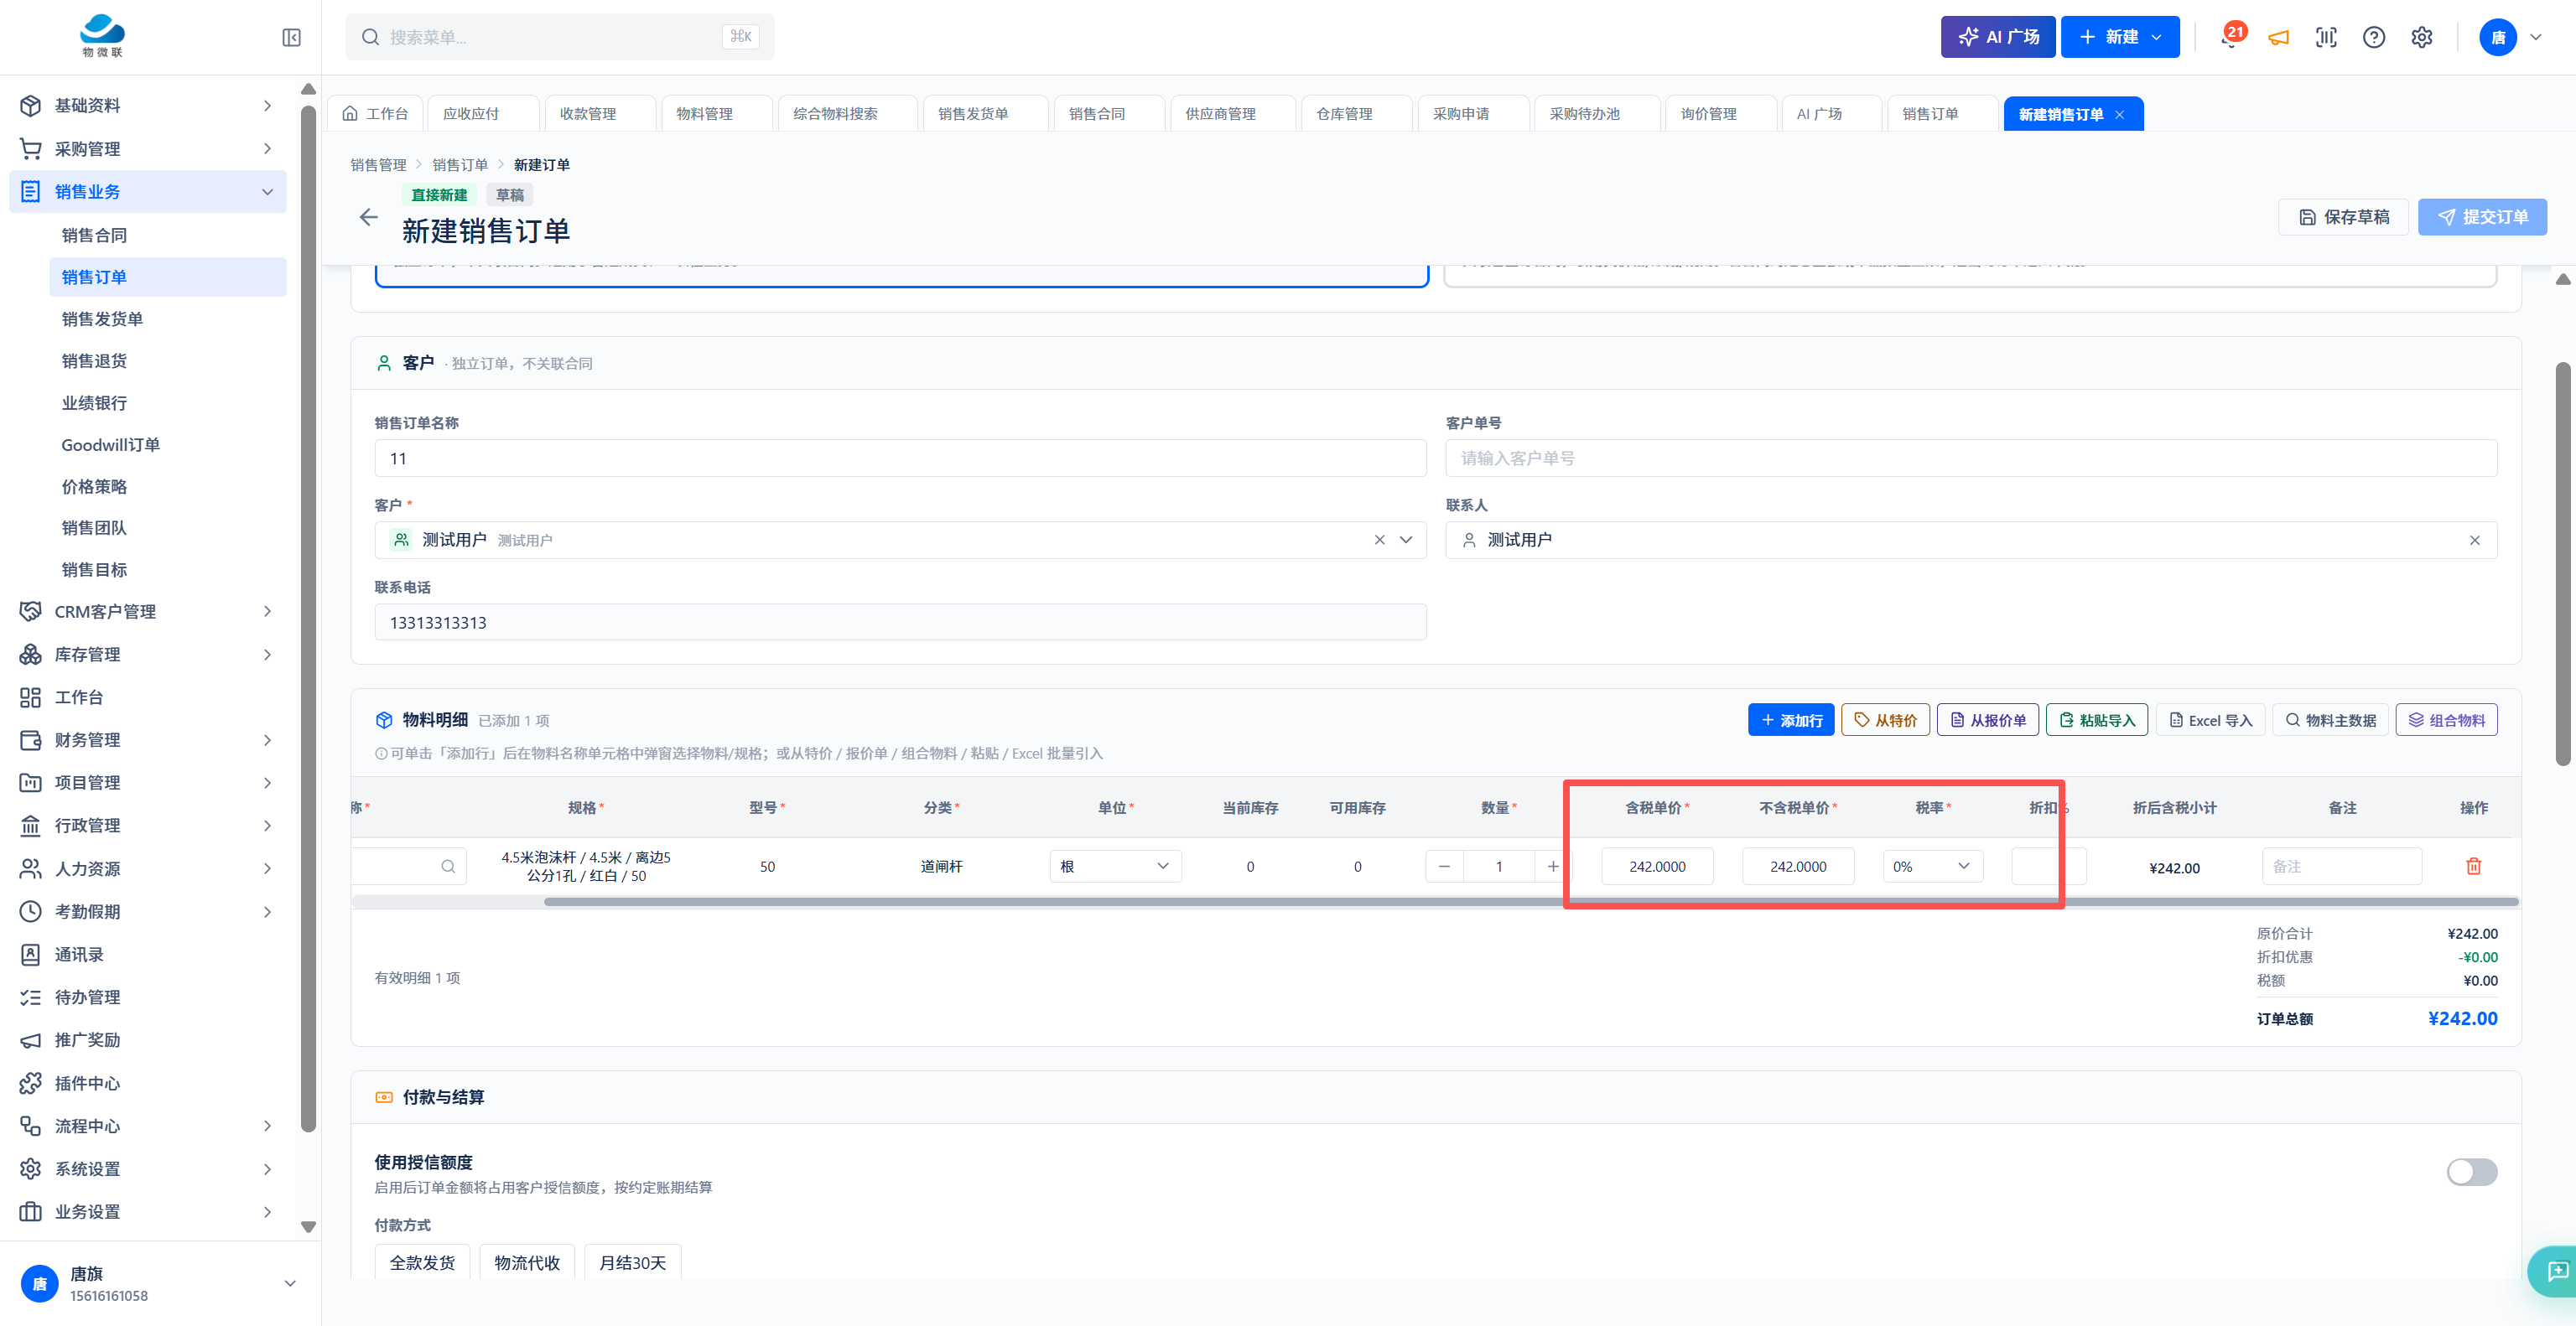Click the 粘贴导入 button

[x=2096, y=721]
